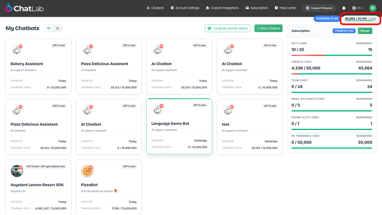This screenshot has width=382, height=215.
Task: Click training data 17,165 / 15,000,000 value
Action: point(124,208)
